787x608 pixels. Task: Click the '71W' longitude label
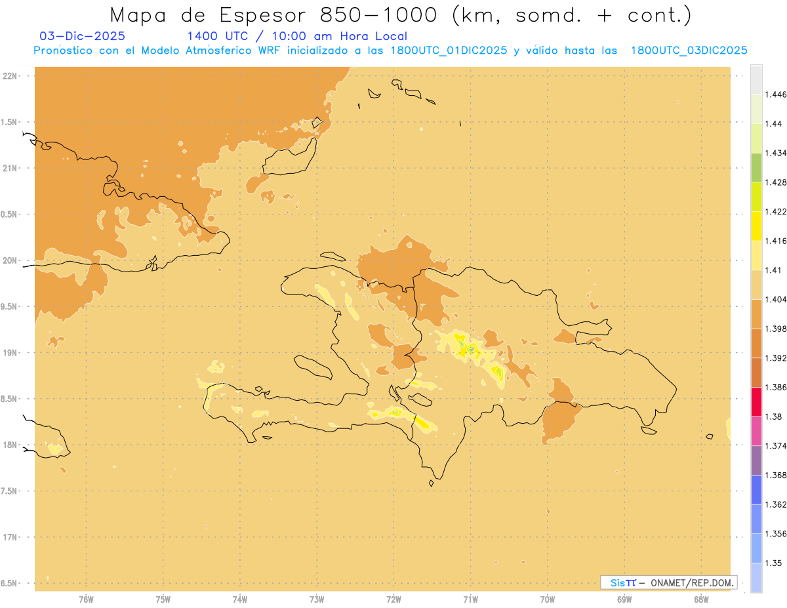coord(470,599)
